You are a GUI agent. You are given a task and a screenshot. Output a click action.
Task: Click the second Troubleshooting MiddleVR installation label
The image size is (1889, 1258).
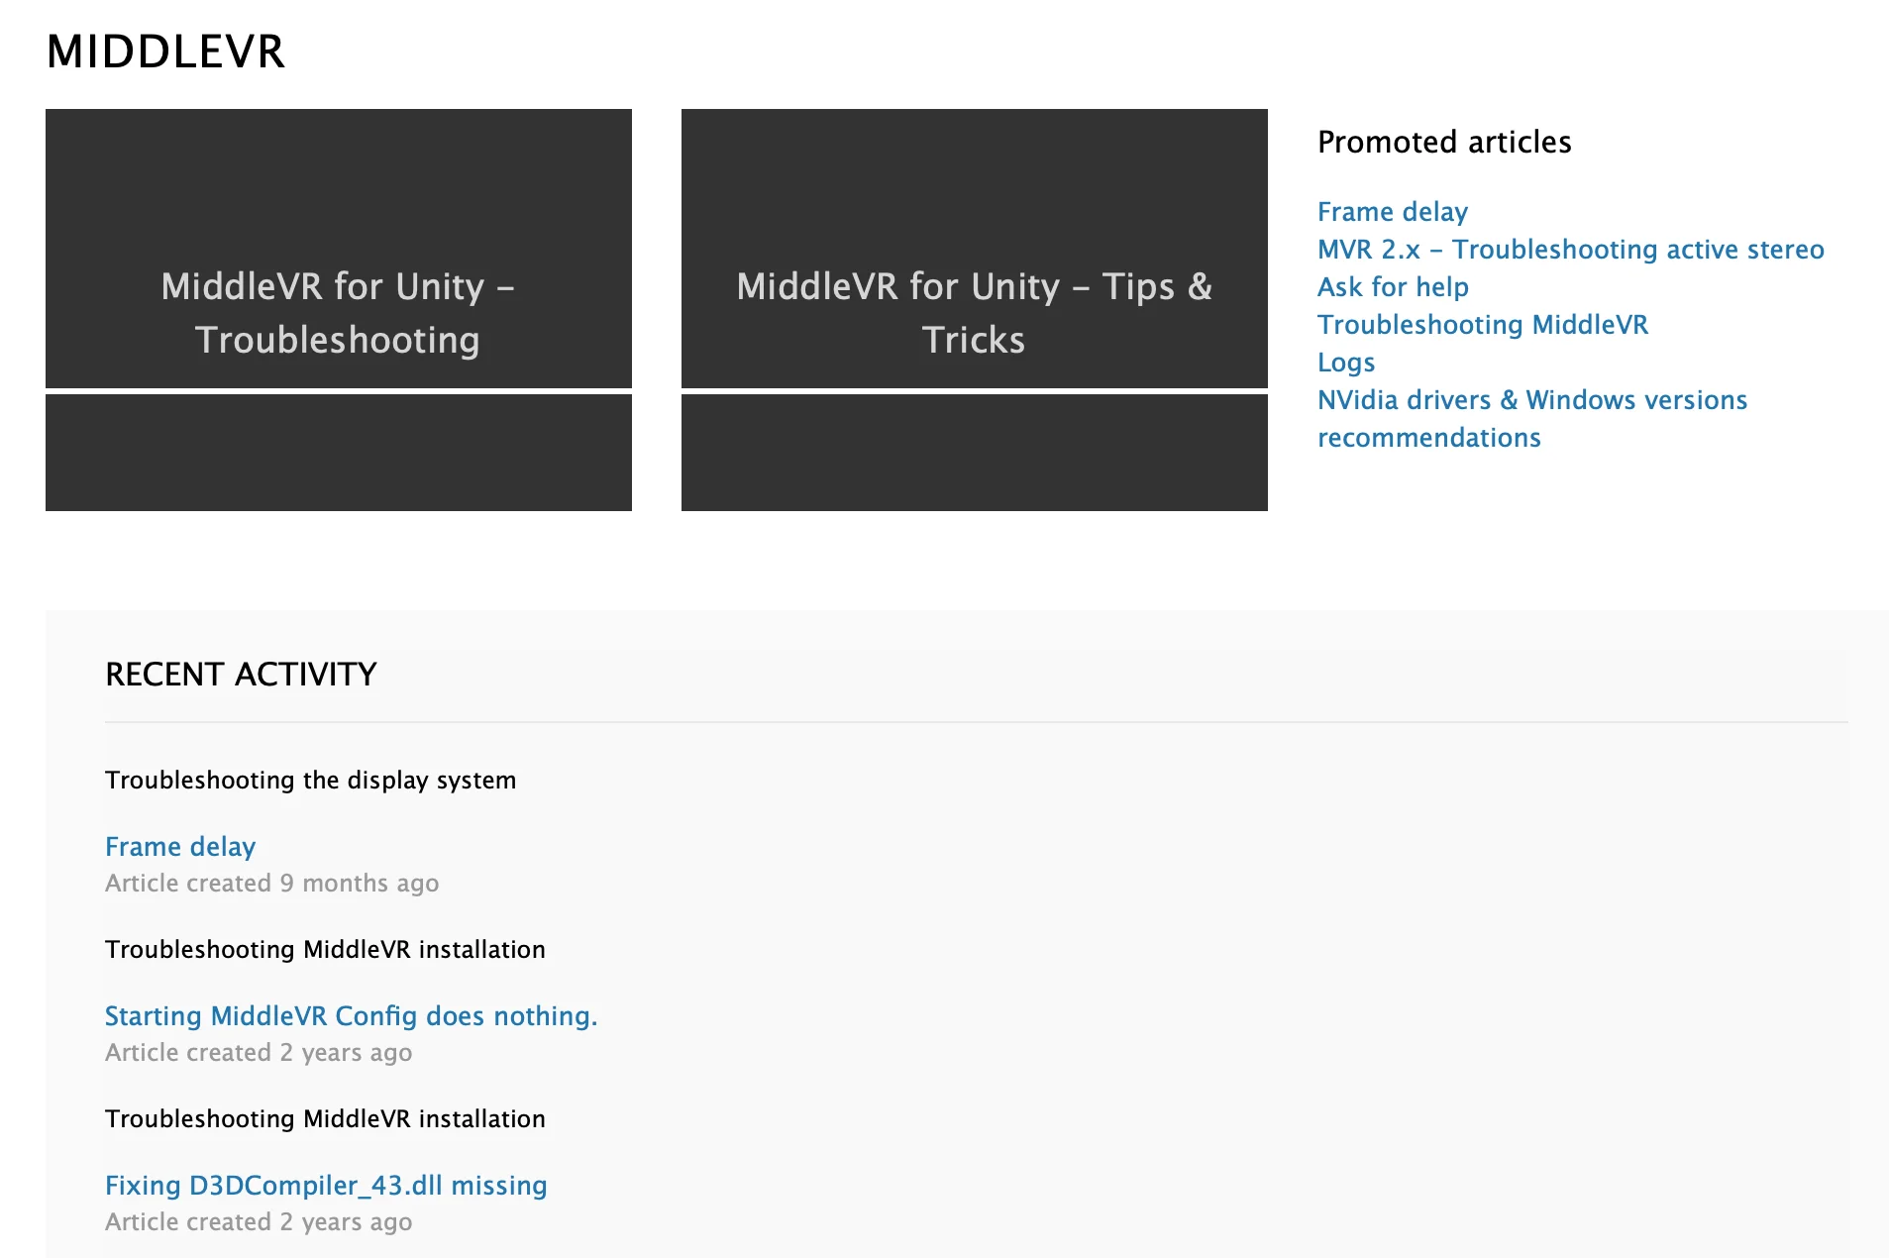[x=325, y=1119]
